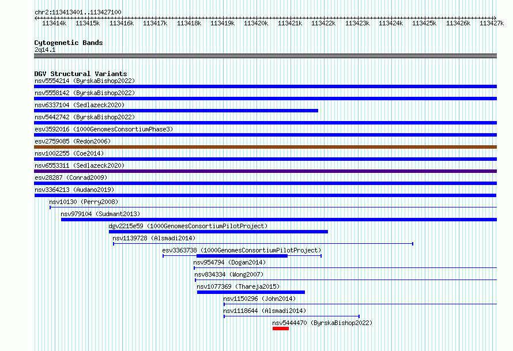Viewport: 513px width, 351px height.
Task: Click the thin line feature of nsv1118644
Action: [x=292, y=316]
